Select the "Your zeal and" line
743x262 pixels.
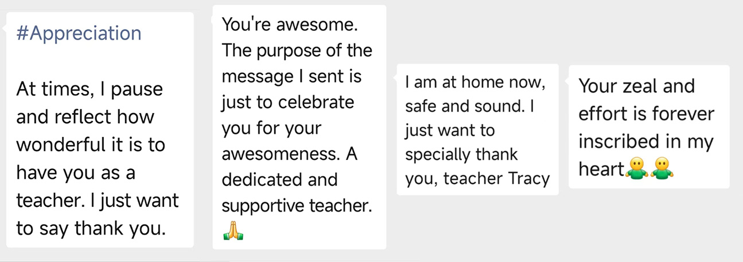pyautogui.click(x=636, y=86)
